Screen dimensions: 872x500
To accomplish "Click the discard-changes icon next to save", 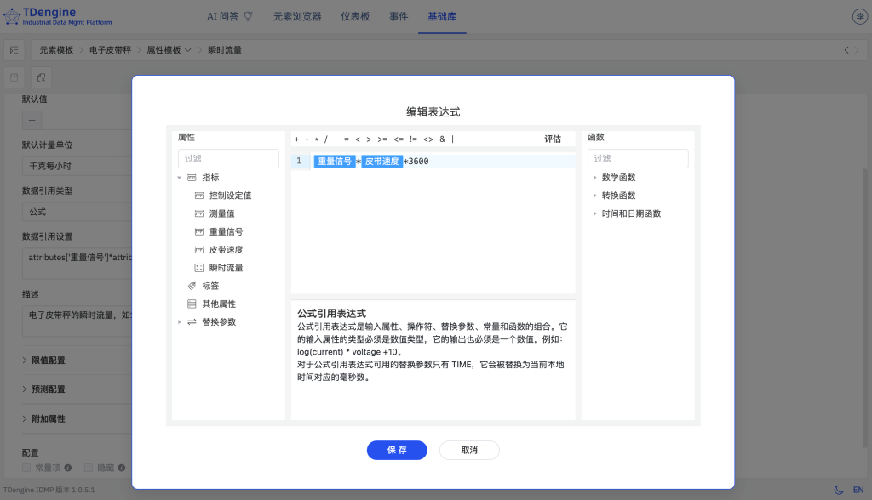I will click(41, 77).
